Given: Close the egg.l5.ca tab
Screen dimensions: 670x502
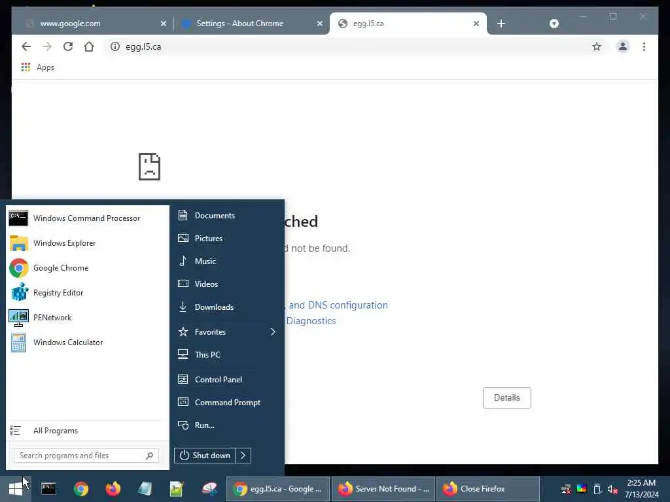Looking at the screenshot, I should 476,24.
